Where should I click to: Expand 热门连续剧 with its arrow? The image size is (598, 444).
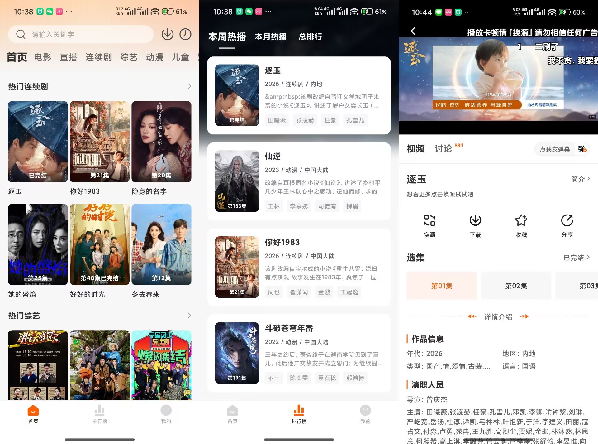[189, 86]
